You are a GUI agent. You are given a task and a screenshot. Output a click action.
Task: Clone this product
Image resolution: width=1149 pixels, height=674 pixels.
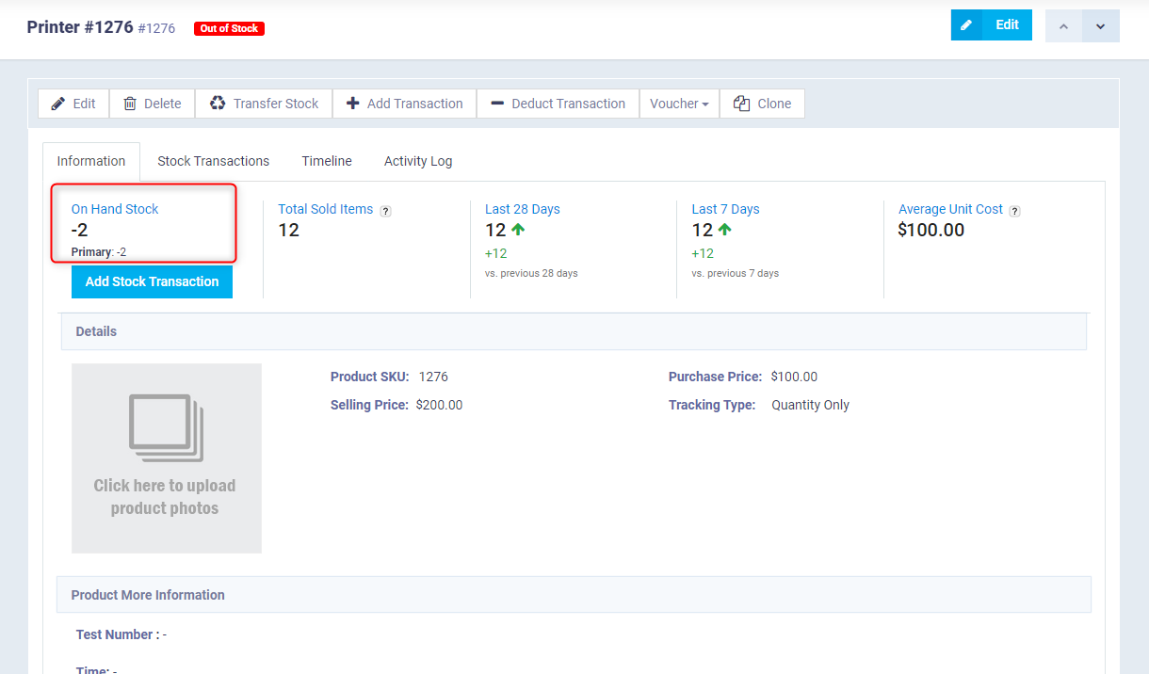tap(763, 104)
